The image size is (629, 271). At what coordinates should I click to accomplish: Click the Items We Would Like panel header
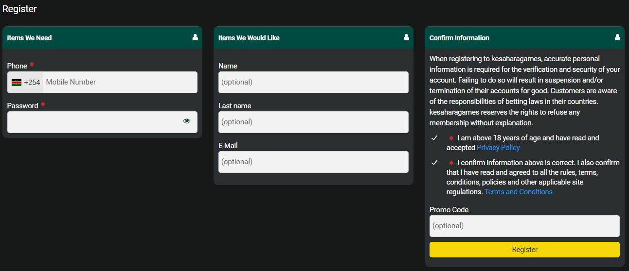pos(313,37)
